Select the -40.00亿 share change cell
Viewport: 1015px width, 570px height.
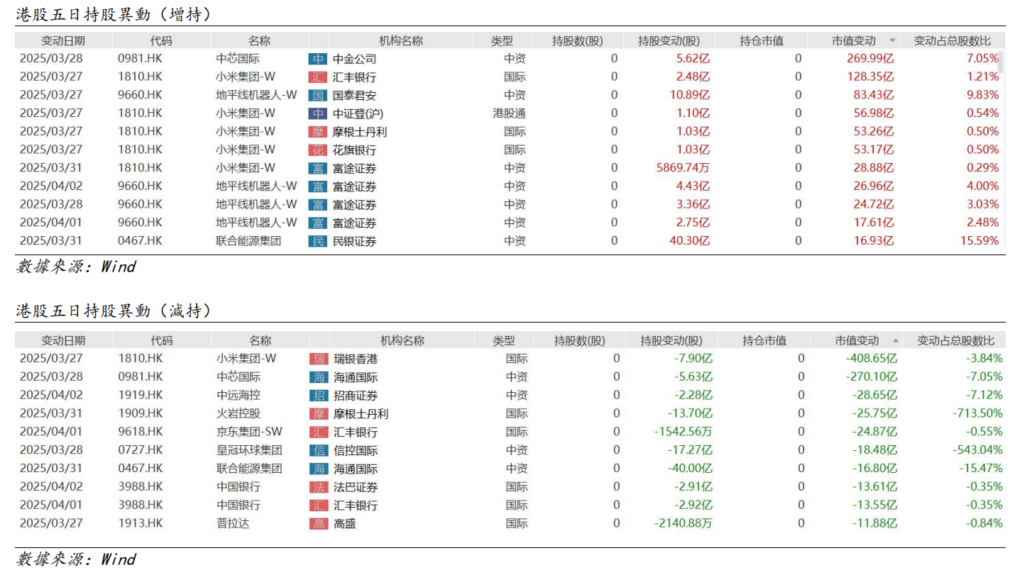tap(690, 469)
